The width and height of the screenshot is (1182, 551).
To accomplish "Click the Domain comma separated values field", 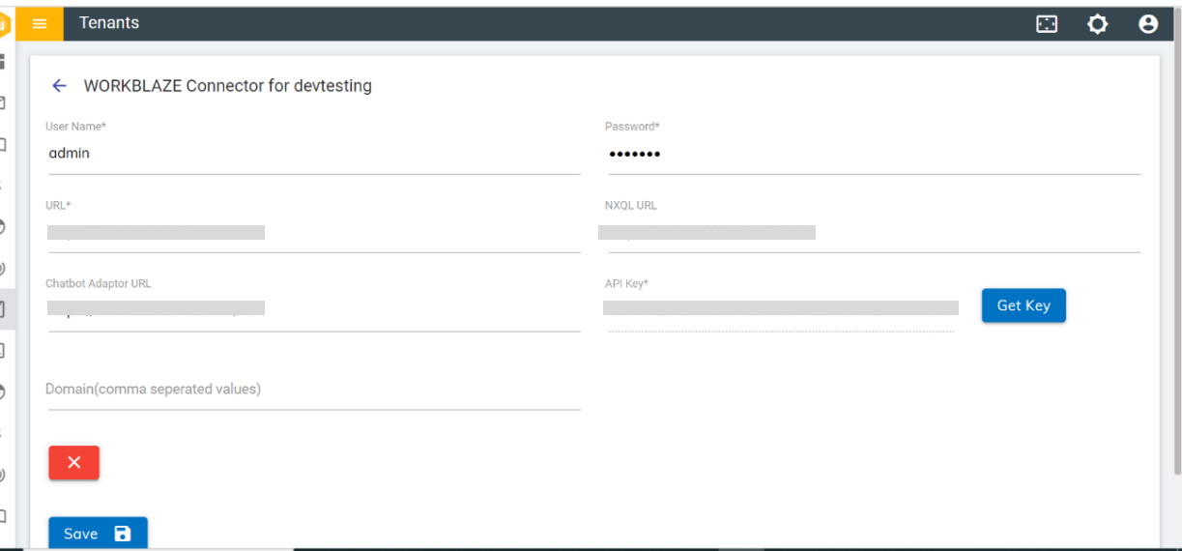I will tap(314, 390).
